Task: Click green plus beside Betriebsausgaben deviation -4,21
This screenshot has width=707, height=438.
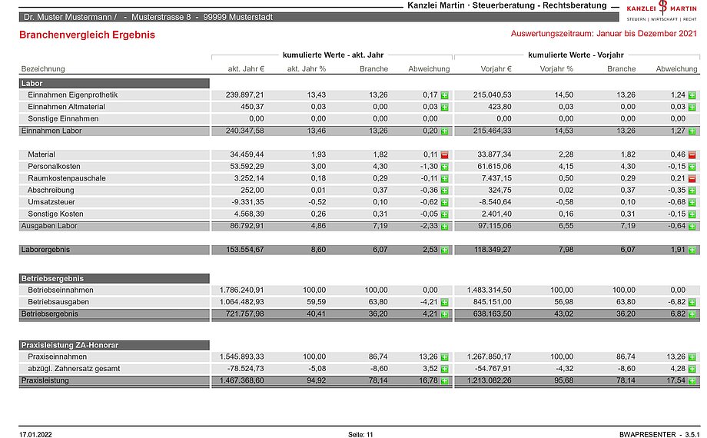Action: pos(445,302)
